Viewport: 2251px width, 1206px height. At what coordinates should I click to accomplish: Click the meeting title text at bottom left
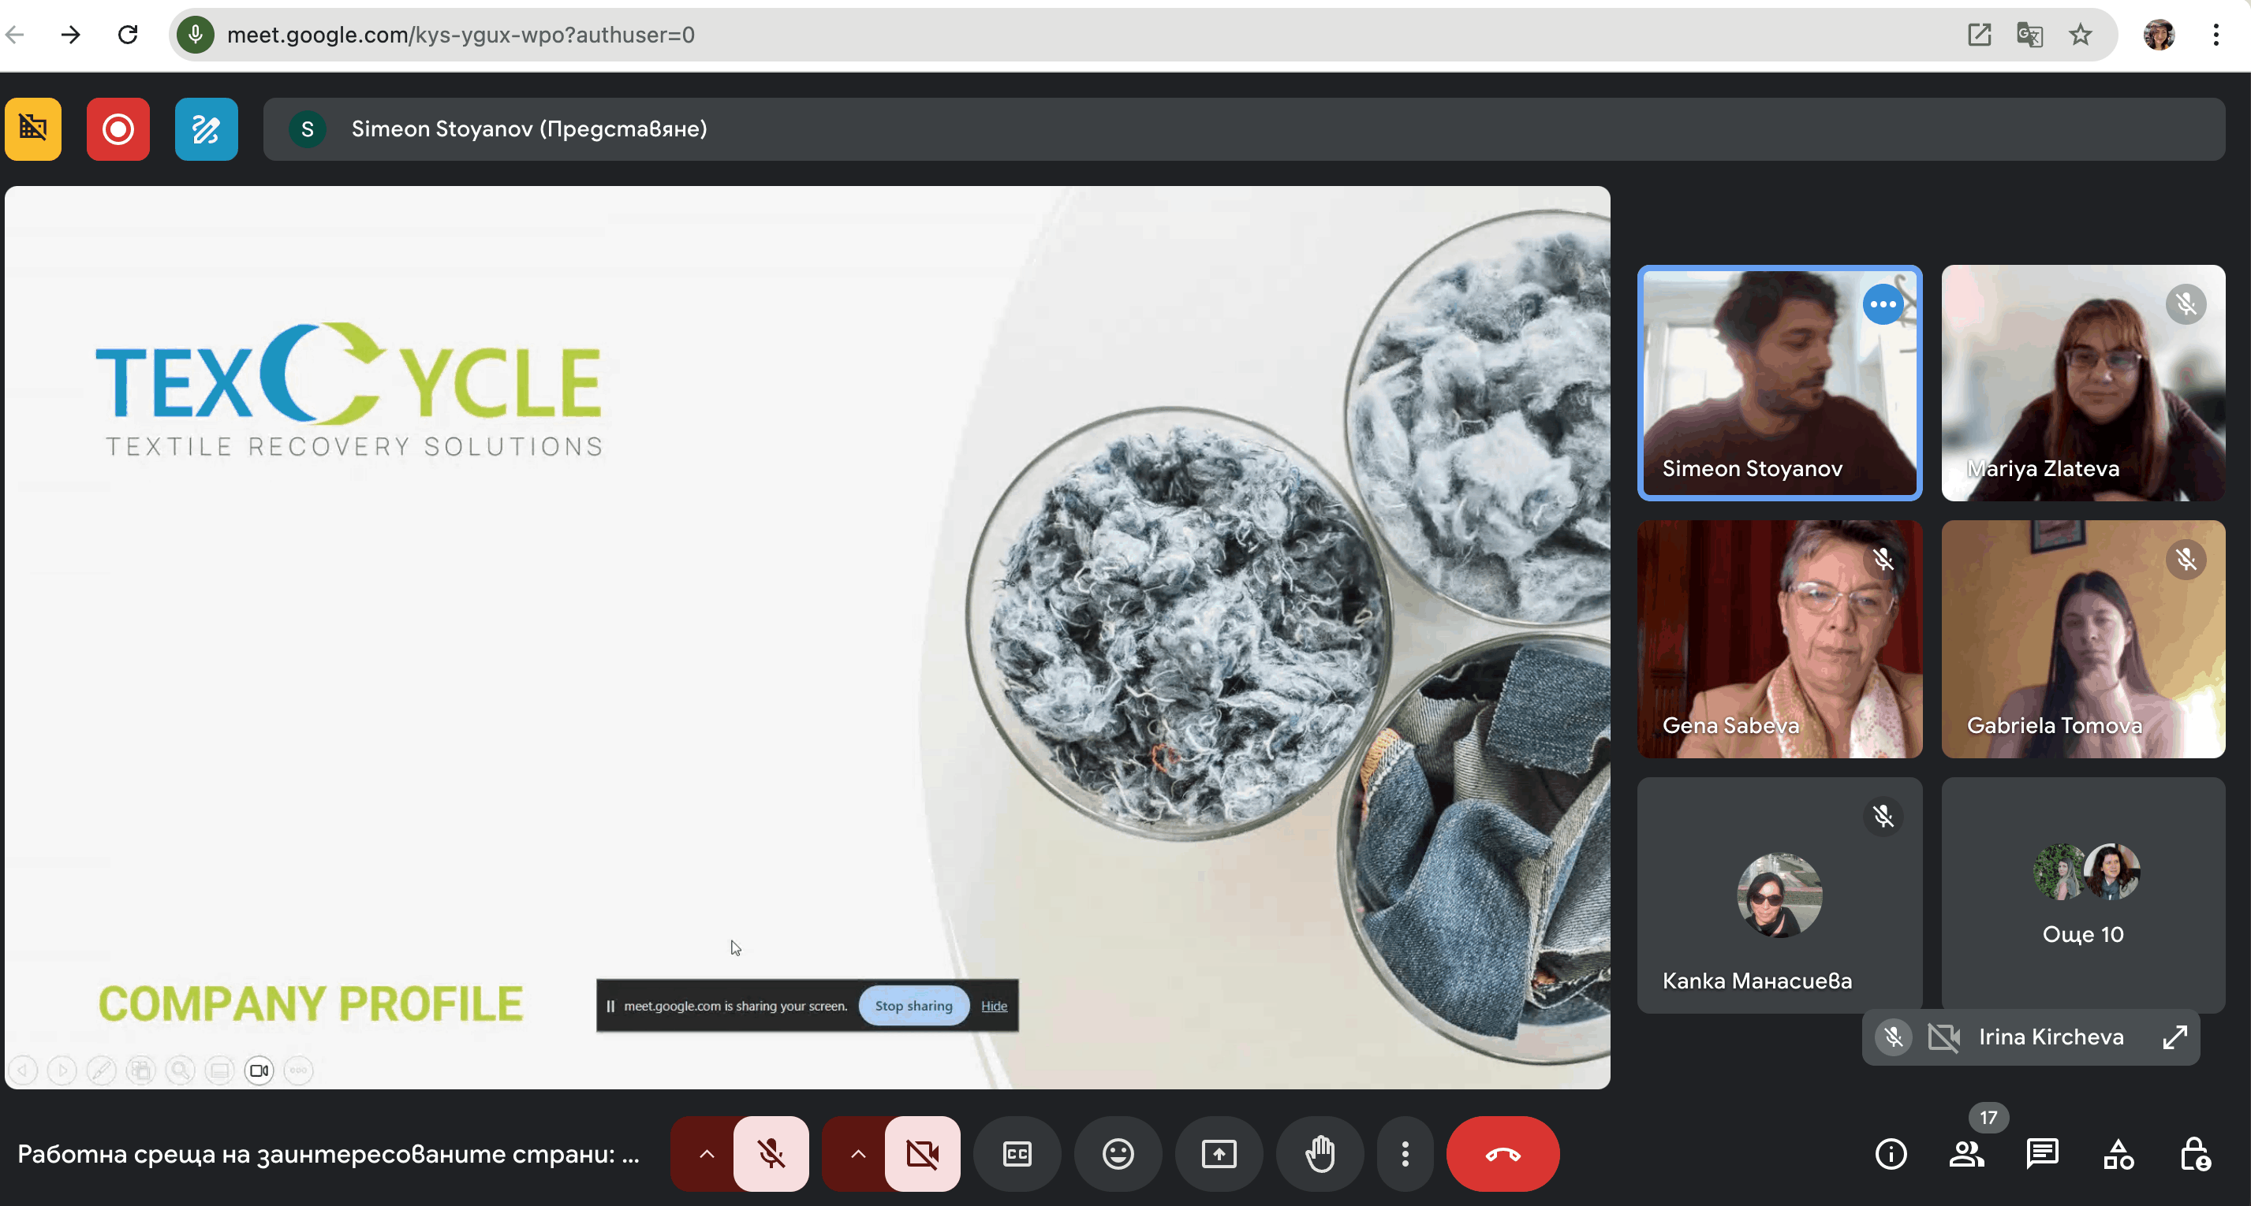329,1155
